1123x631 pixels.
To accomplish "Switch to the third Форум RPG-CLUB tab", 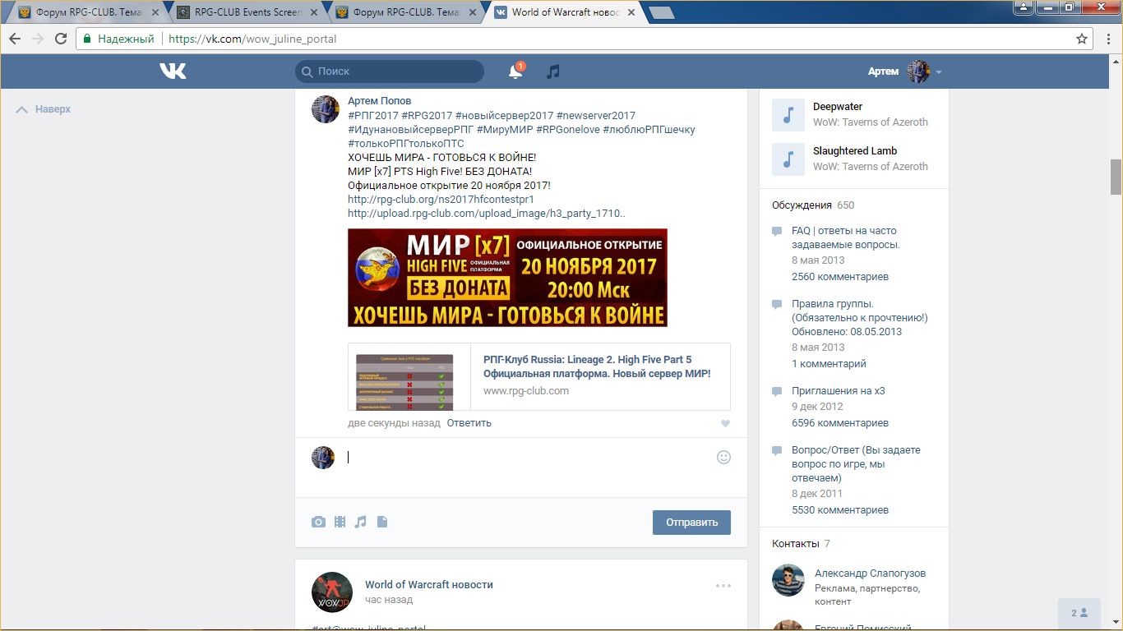I will pyautogui.click(x=406, y=12).
